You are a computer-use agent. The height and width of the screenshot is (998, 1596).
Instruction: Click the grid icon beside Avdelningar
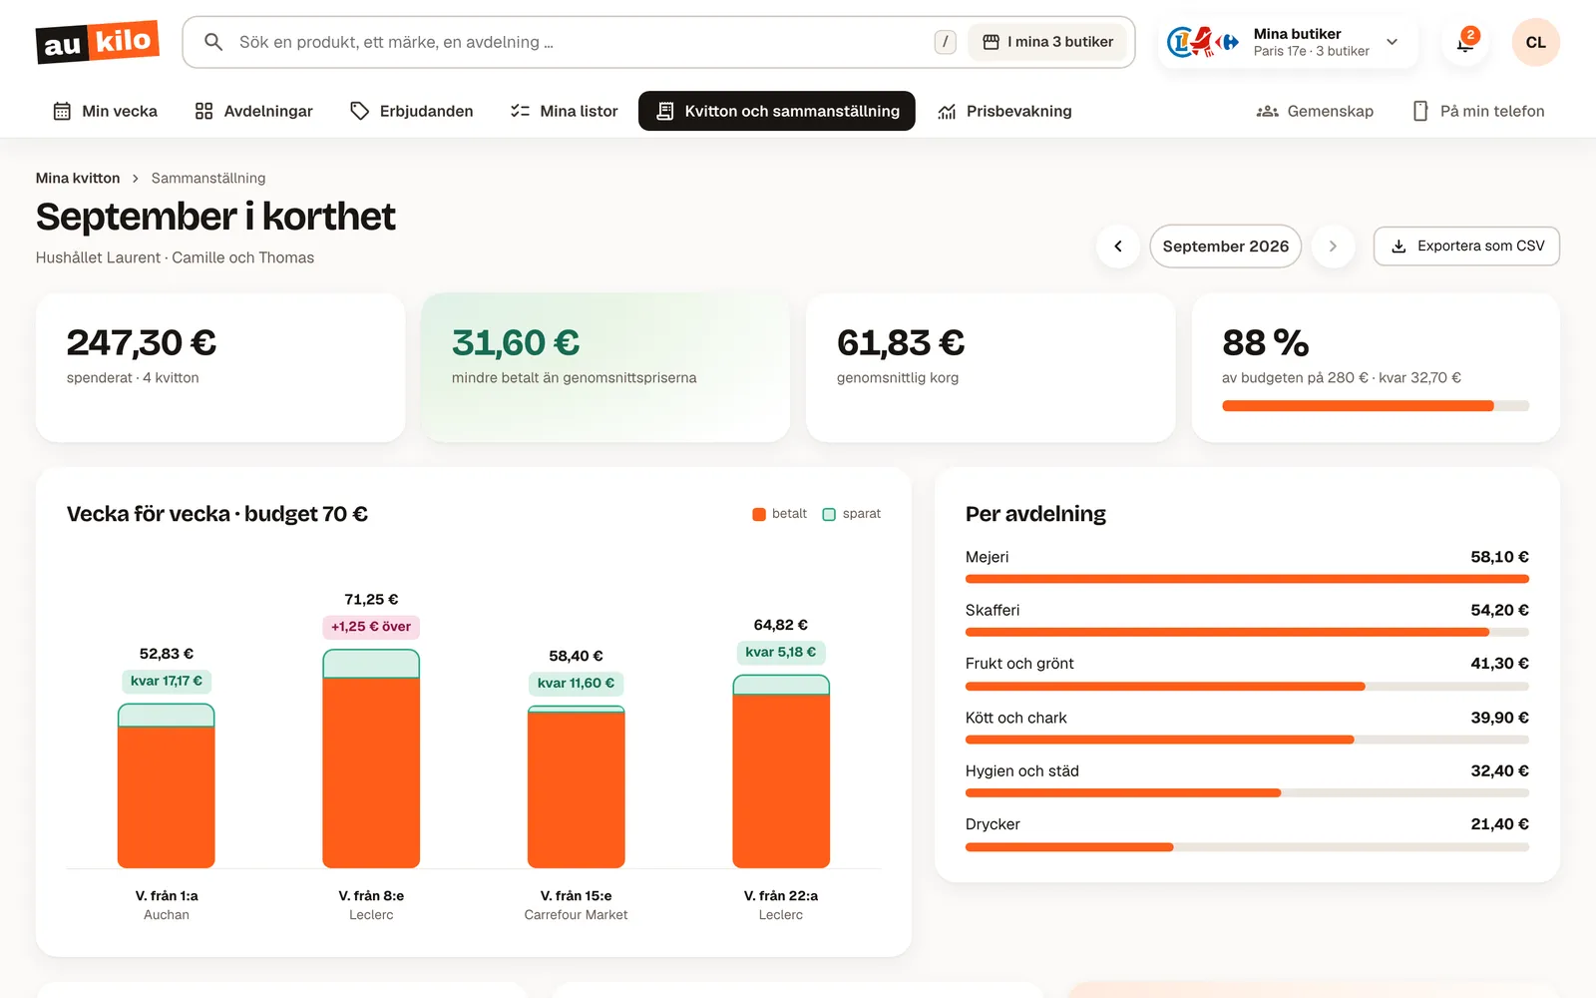[x=203, y=111]
